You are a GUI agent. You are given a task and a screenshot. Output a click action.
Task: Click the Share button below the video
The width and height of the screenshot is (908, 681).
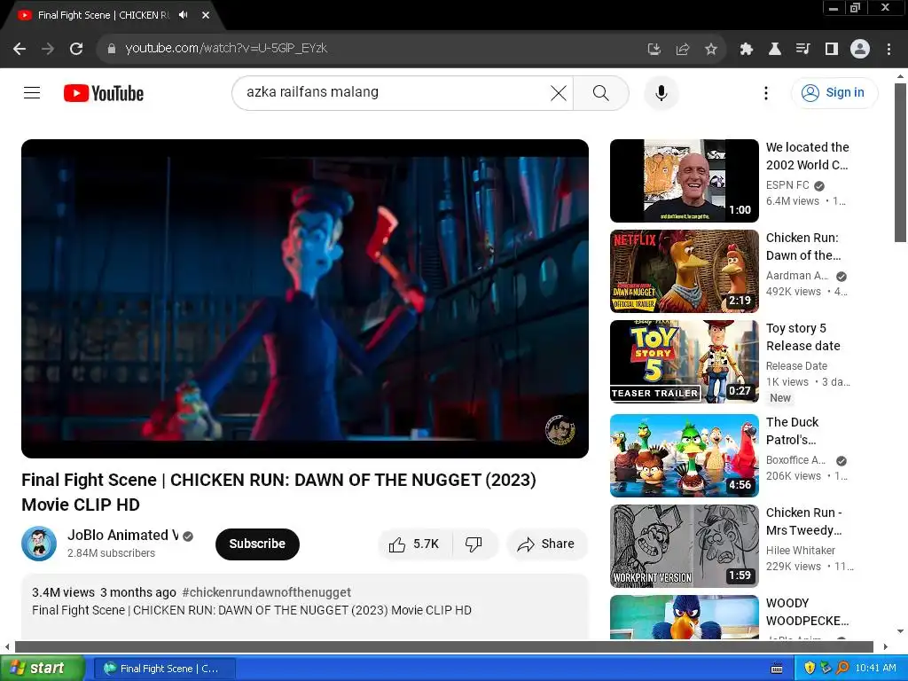point(546,544)
